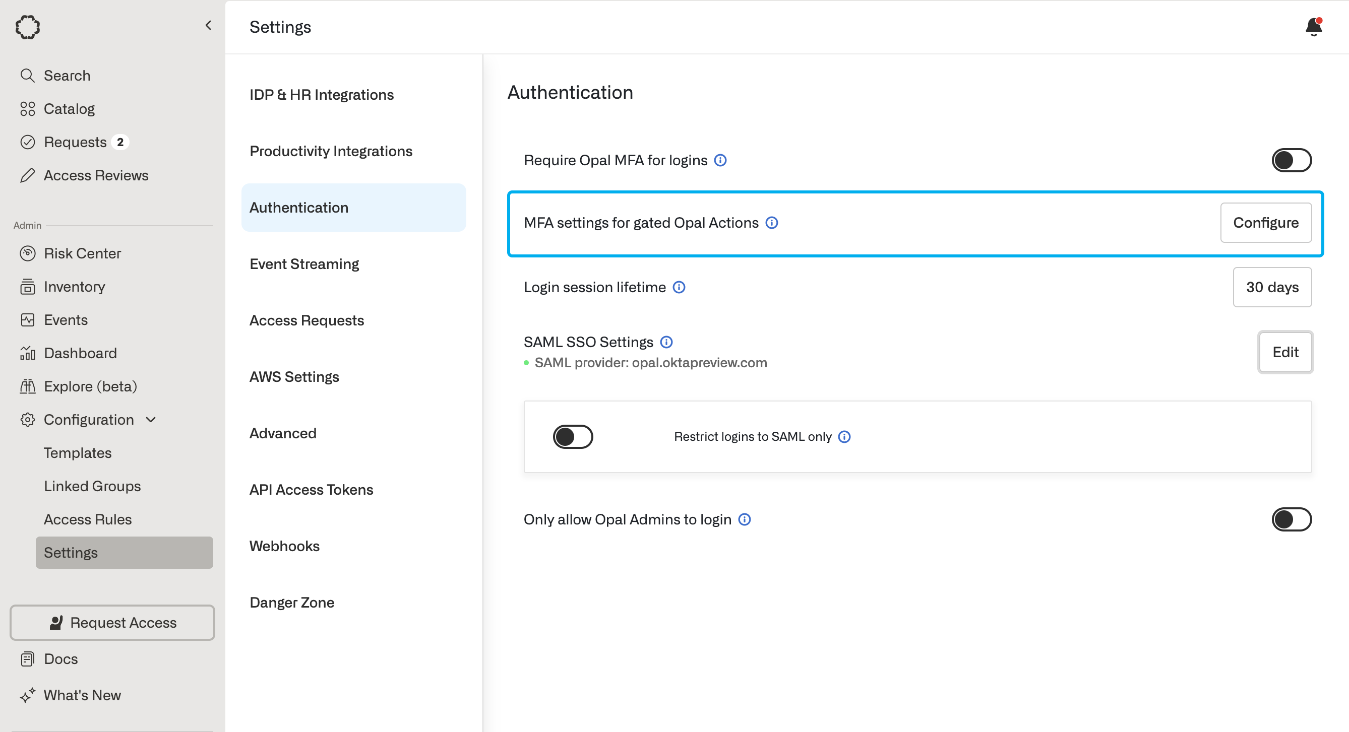Click info icon beside SAML SSO Settings
This screenshot has height=732, width=1349.
click(x=666, y=342)
